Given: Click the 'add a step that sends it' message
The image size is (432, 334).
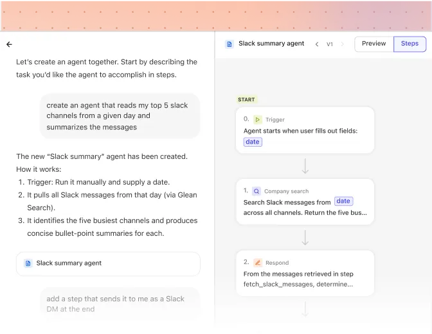Looking at the screenshot, I should coord(120,304).
